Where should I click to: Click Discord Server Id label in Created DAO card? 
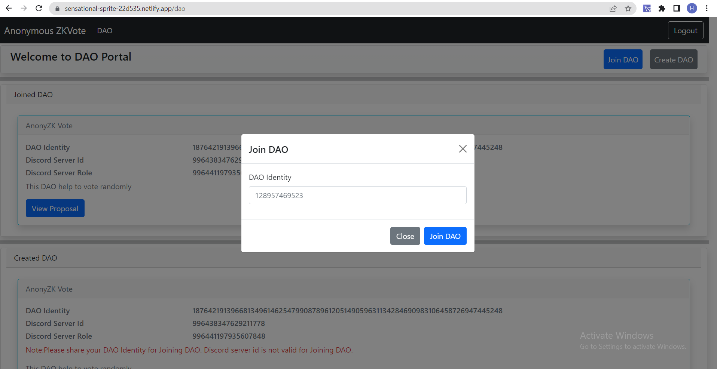coord(55,323)
